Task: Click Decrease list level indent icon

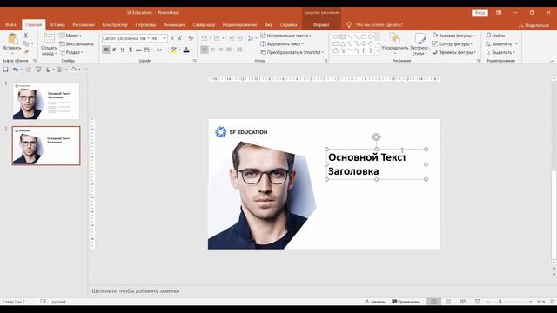Action: 232,38
